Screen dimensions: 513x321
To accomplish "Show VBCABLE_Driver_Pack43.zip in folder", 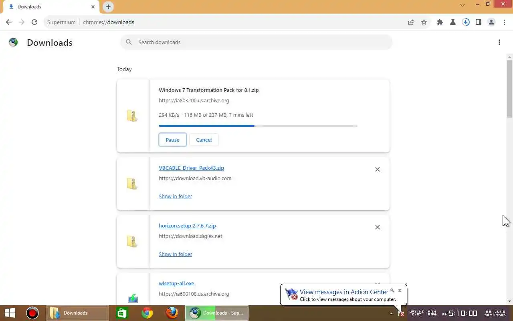I will coord(175,196).
